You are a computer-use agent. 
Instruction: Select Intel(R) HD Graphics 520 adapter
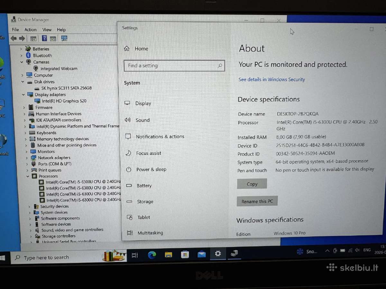click(64, 101)
